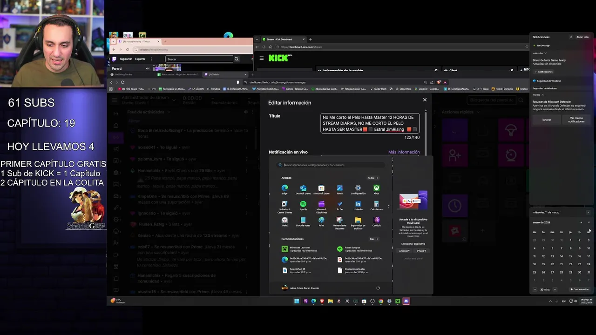
Task: Go to previous month in calendar
Action: tap(581, 222)
